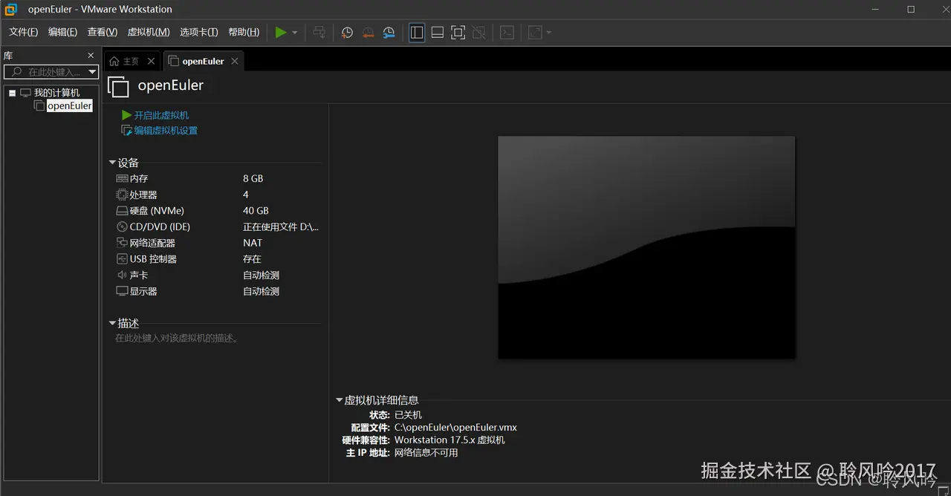Open the snapshot manager

[389, 32]
